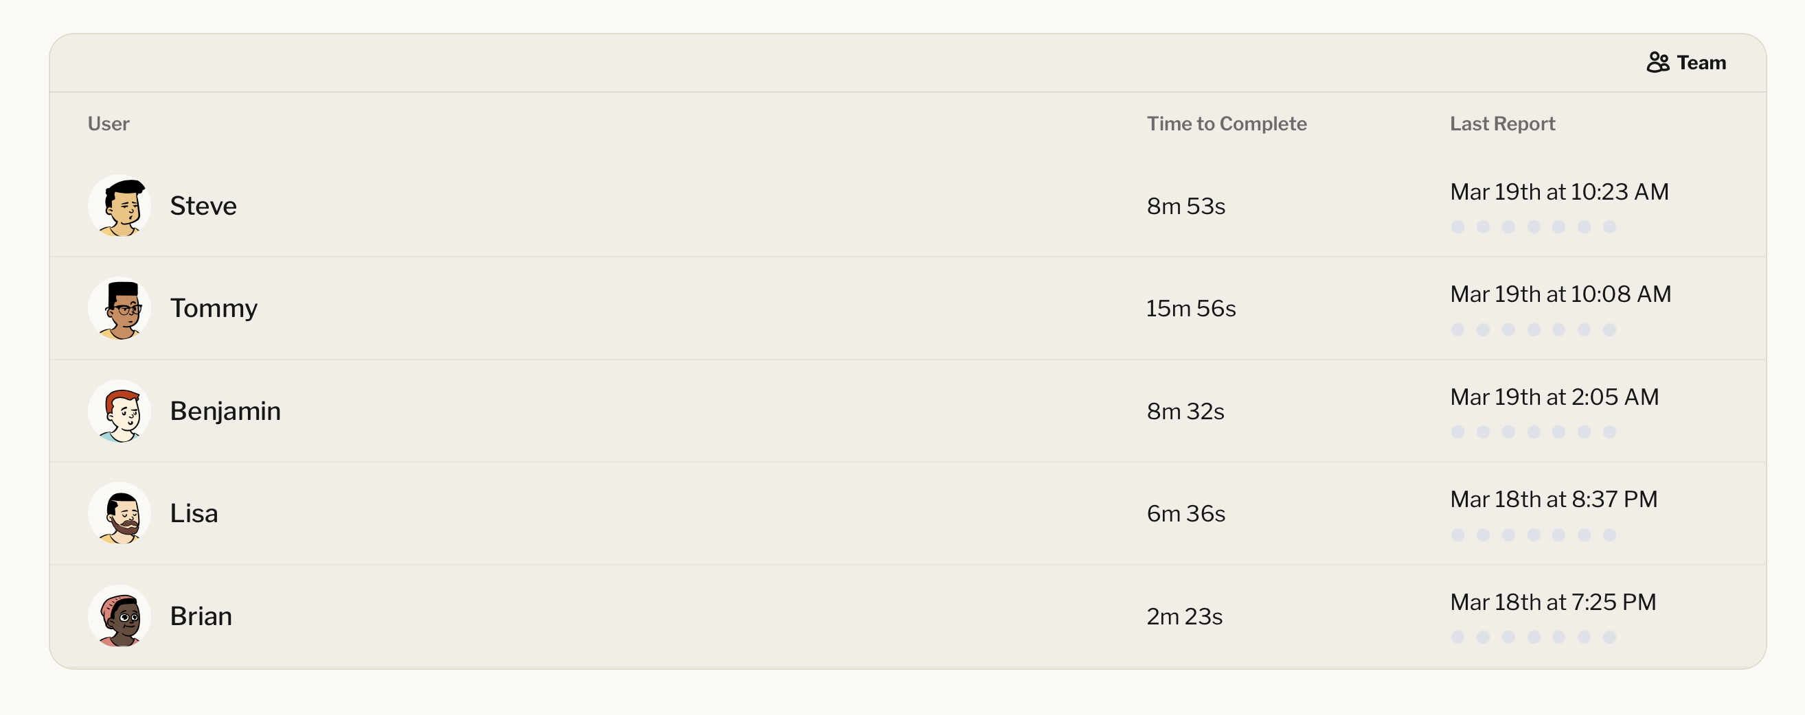The image size is (1805, 715).
Task: Click Brian's 2m 23s completion time
Action: pyautogui.click(x=1184, y=616)
